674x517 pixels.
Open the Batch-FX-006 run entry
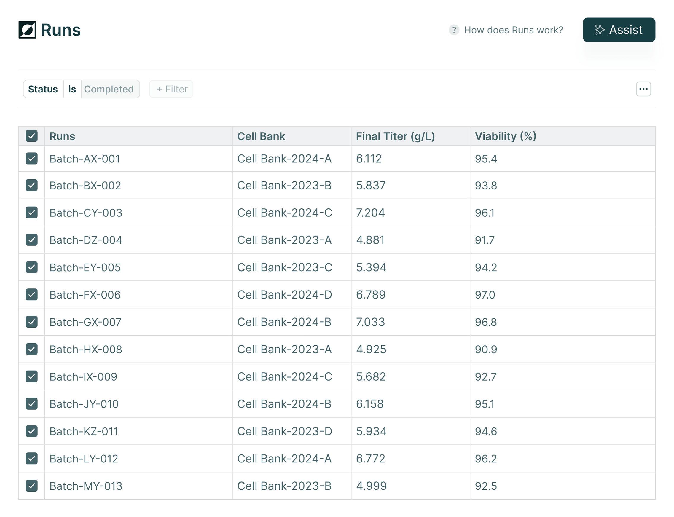pos(85,295)
